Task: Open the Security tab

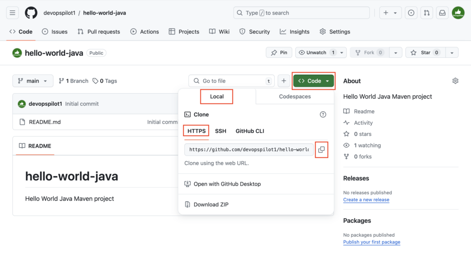Action: coord(255,32)
